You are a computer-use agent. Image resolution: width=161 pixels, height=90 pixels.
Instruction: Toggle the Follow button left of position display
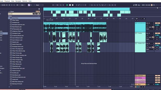point(53,5)
